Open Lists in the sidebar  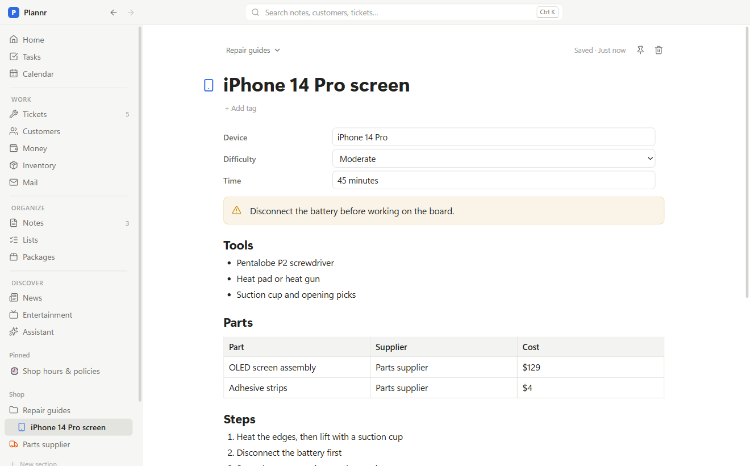coord(69,240)
